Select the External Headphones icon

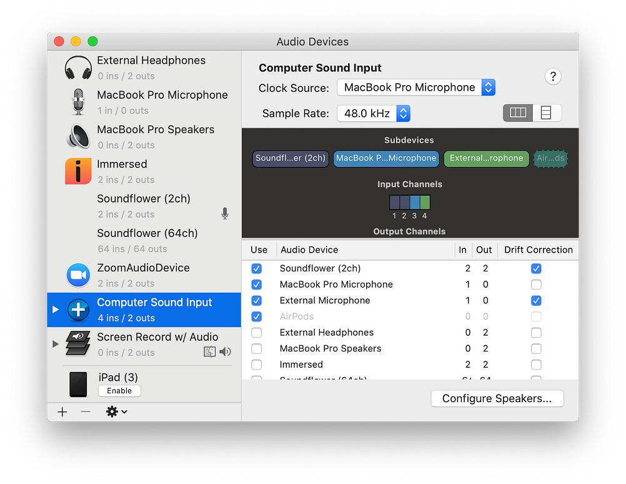77,67
